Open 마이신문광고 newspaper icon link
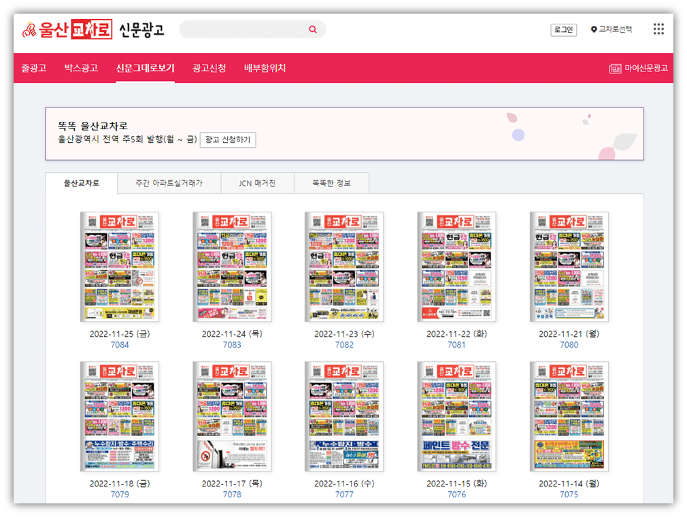Viewport: 687px width, 517px height. [x=639, y=68]
